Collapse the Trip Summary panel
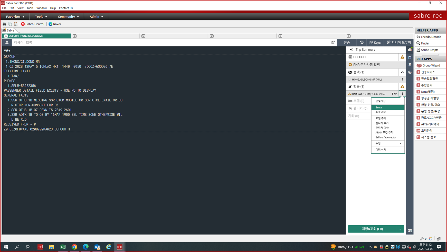 coord(351,50)
